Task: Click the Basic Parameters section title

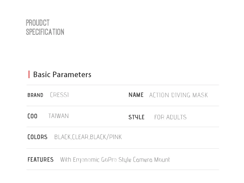Action: pyautogui.click(x=62, y=74)
